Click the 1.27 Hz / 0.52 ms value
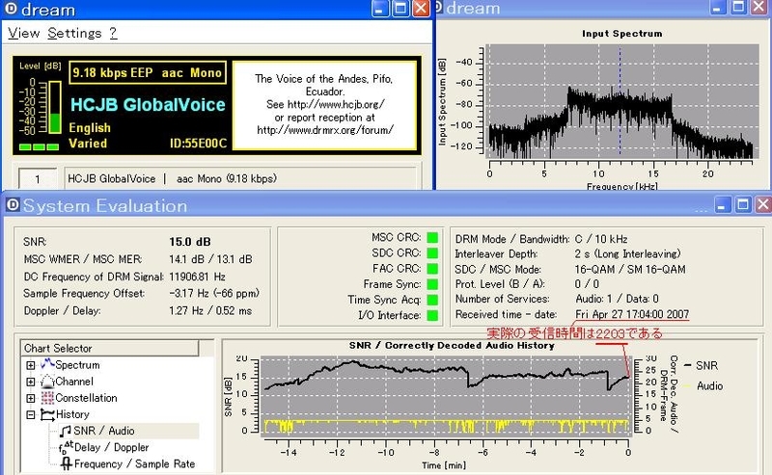The height and width of the screenshot is (475, 772). pyautogui.click(x=210, y=311)
